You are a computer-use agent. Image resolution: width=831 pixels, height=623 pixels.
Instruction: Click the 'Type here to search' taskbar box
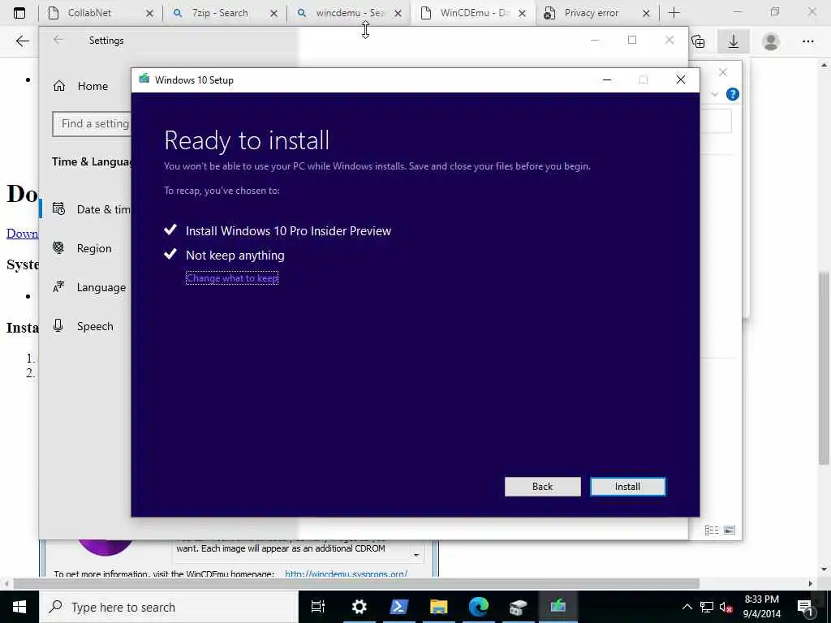[x=169, y=607]
